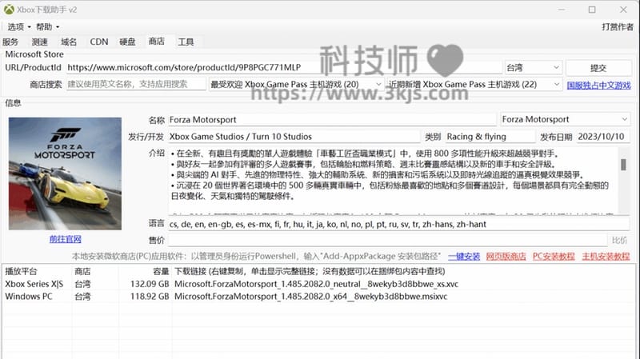The height and width of the screenshot is (359, 640).
Task: Click 打赏作者 at top right
Action: tap(617, 27)
